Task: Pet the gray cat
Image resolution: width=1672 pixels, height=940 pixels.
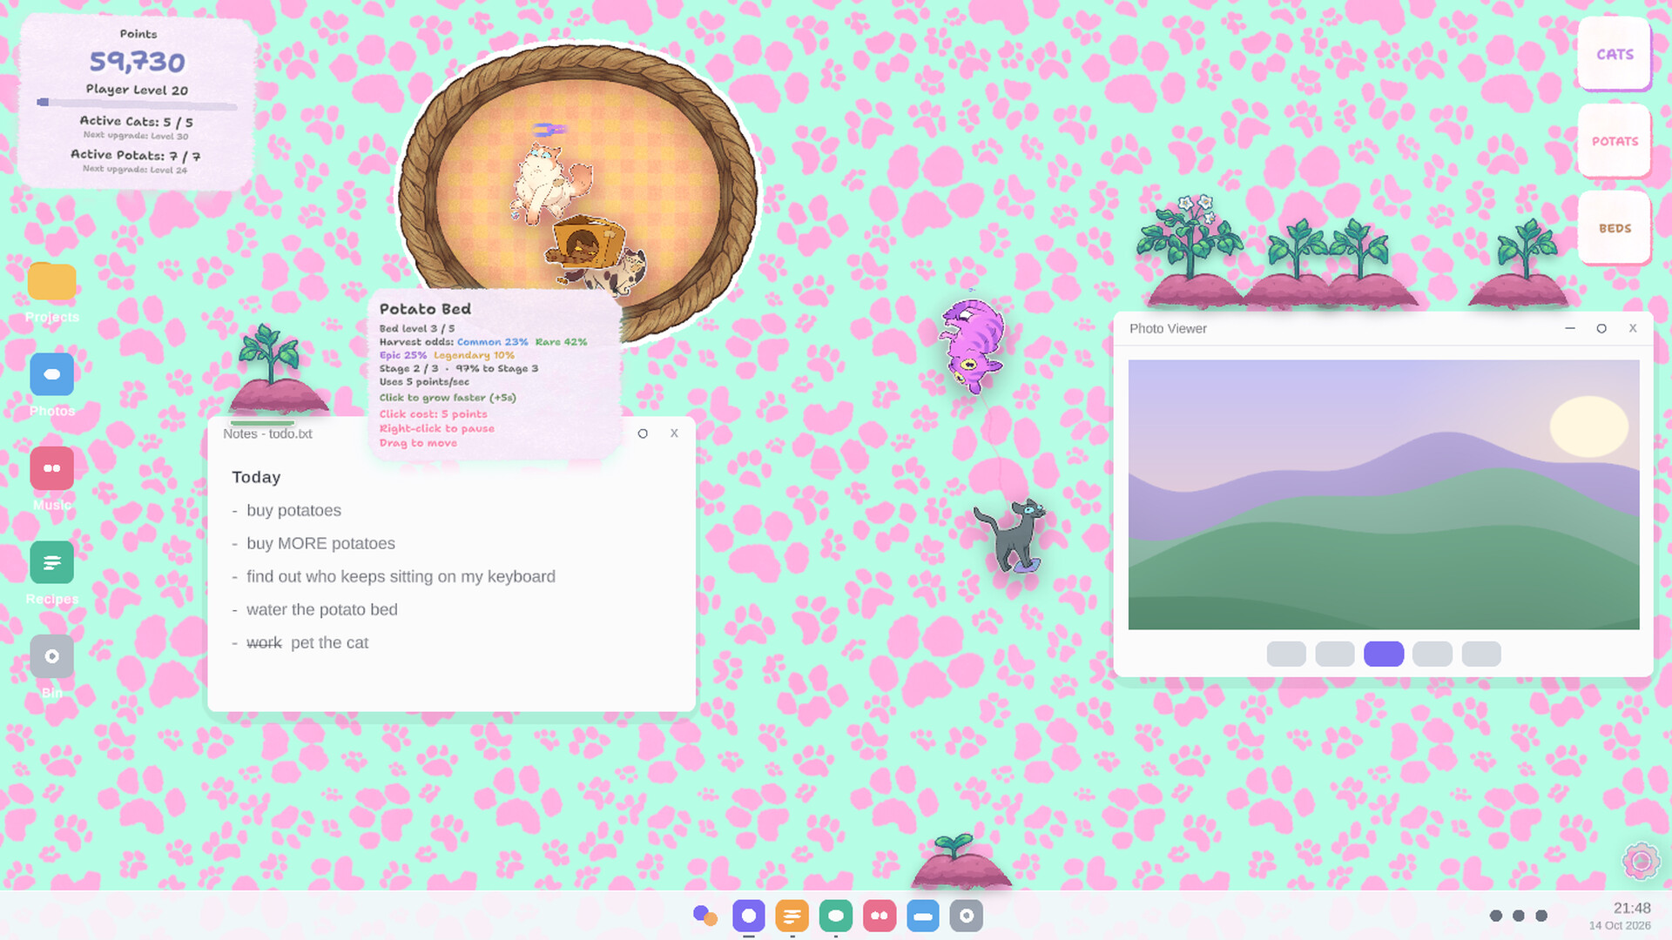Action: (1012, 534)
